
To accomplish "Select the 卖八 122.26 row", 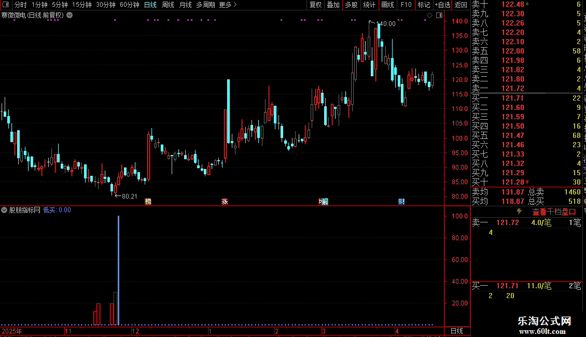I will point(526,23).
